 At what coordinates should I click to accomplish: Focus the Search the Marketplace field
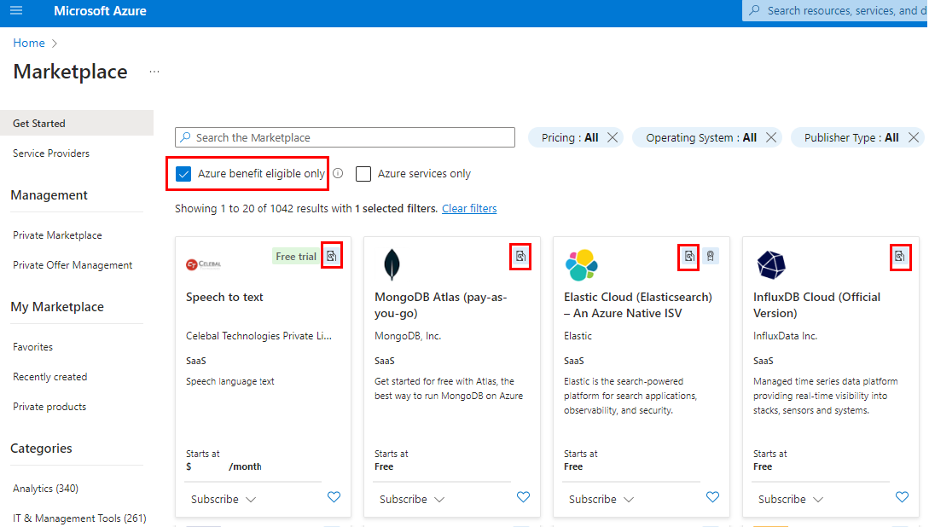(345, 137)
